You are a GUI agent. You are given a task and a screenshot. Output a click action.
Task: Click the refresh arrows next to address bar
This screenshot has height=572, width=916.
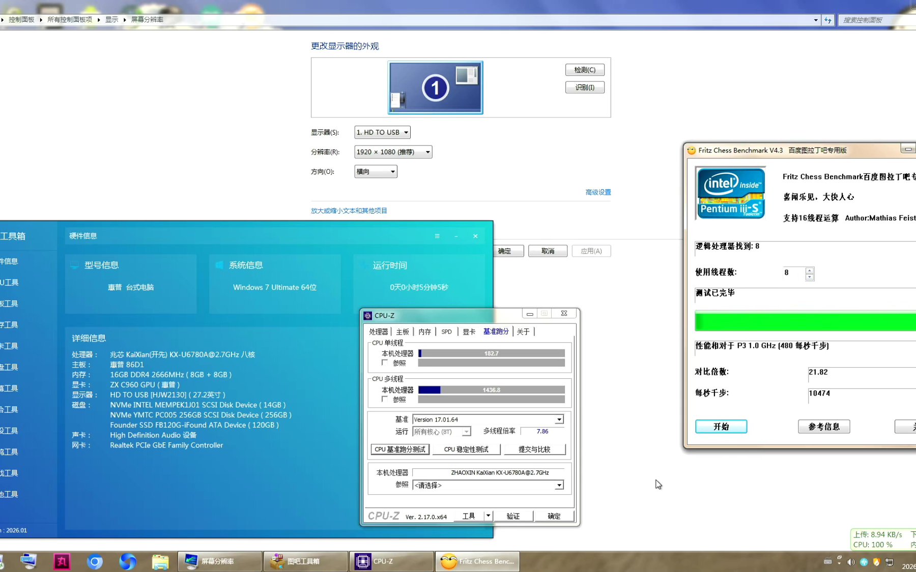point(828,20)
